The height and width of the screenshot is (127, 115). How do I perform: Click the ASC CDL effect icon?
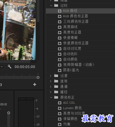pyautogui.click(x=60, y=103)
